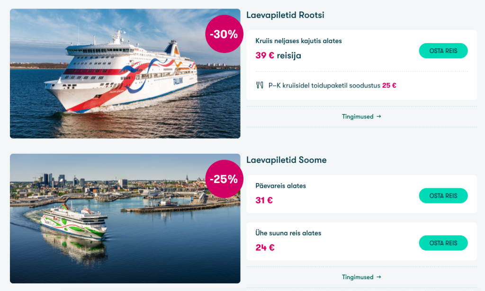Click the arrow icon beside Sweden's Tingimused
Image resolution: width=485 pixels, height=291 pixels.
(379, 116)
